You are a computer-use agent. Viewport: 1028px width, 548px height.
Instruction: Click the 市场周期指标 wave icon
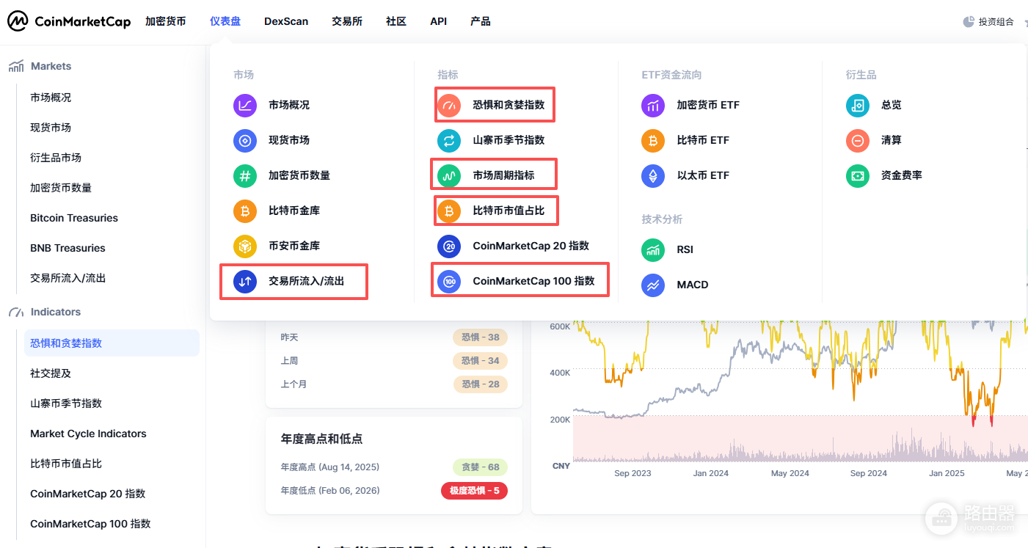pos(449,175)
